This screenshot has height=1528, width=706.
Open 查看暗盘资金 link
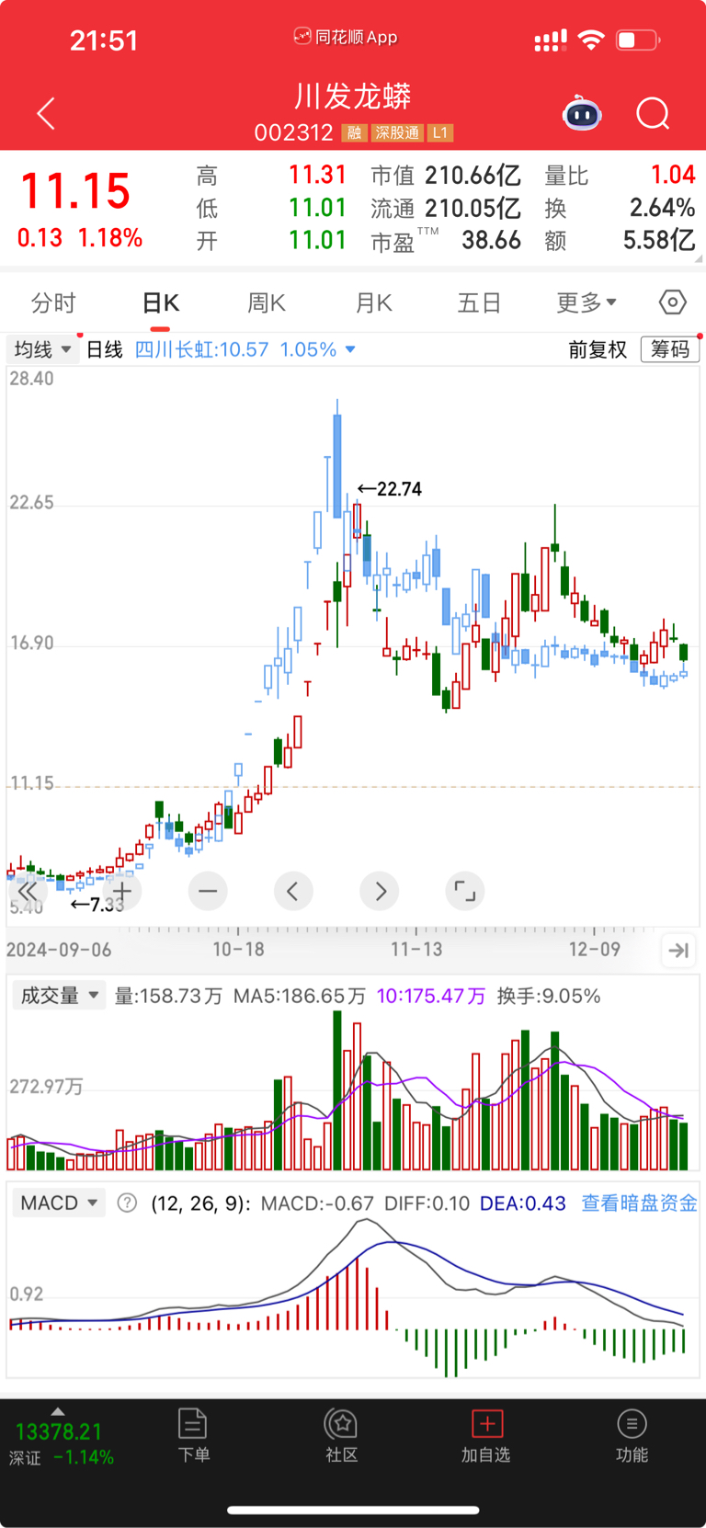click(x=639, y=1203)
